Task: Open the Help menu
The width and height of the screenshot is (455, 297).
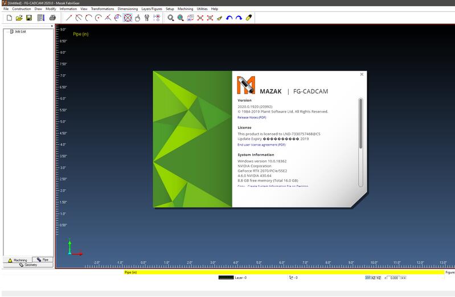Action: 215,9
